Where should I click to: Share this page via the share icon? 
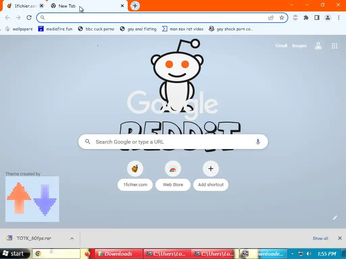pyautogui.click(x=271, y=18)
